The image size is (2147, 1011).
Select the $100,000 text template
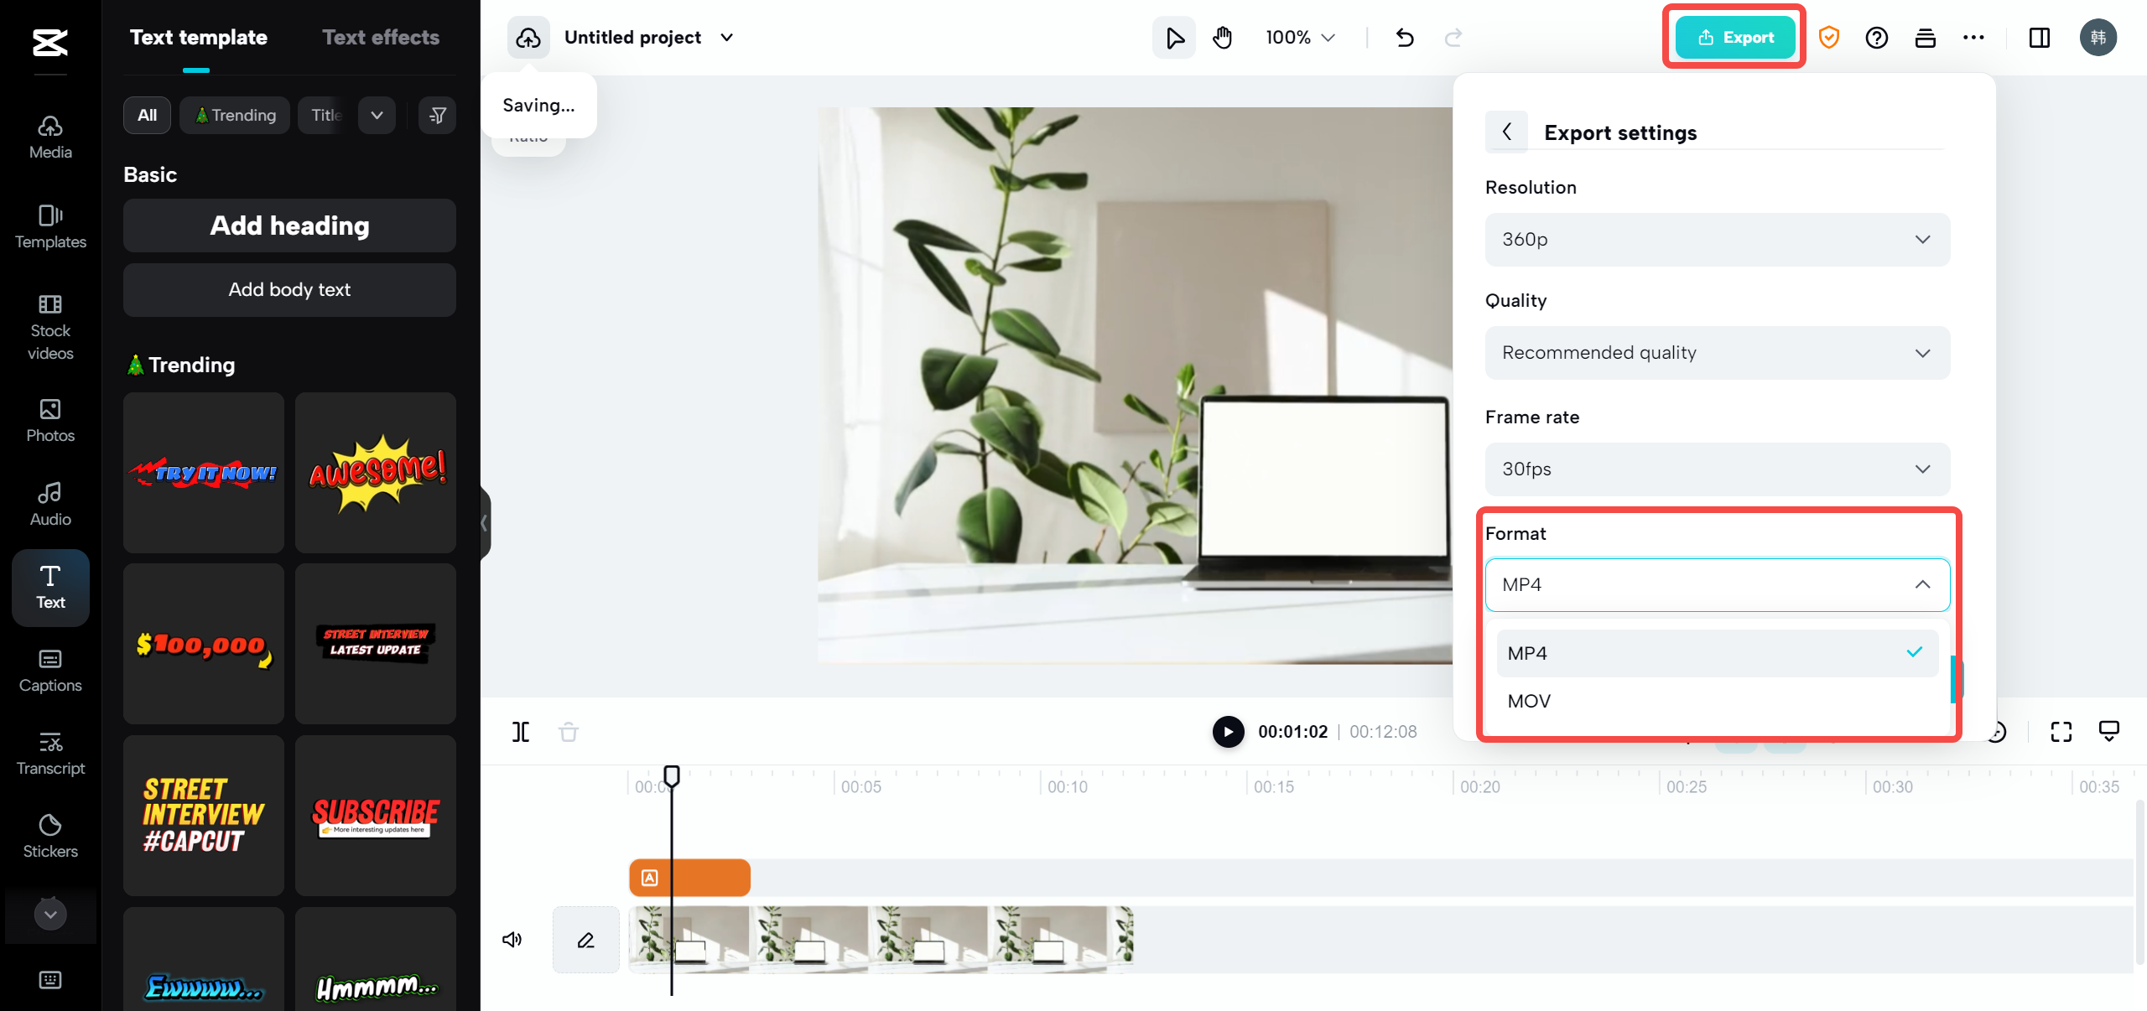(x=204, y=644)
